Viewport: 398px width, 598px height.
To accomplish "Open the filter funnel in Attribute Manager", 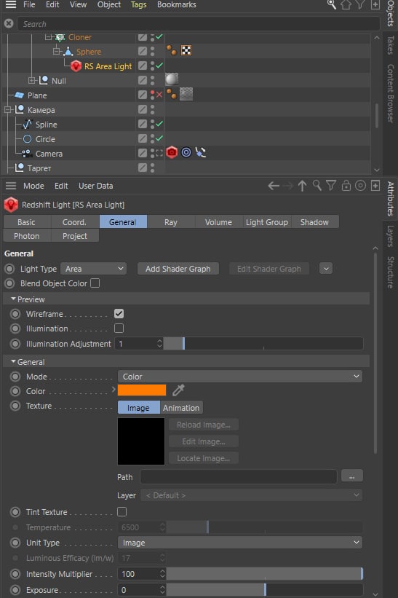I will [331, 186].
